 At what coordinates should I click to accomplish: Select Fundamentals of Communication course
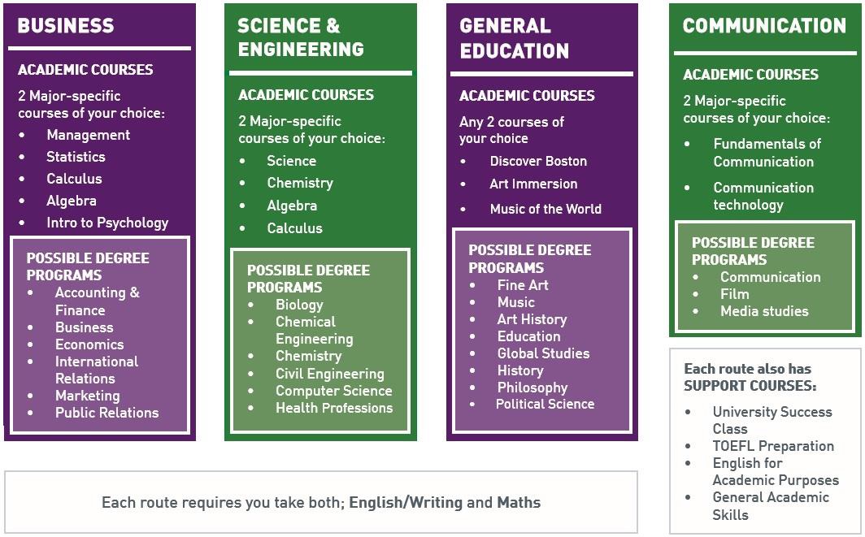point(767,153)
